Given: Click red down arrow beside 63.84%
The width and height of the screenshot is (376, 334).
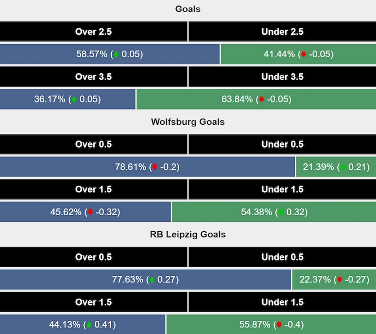Looking at the screenshot, I should click(x=262, y=100).
